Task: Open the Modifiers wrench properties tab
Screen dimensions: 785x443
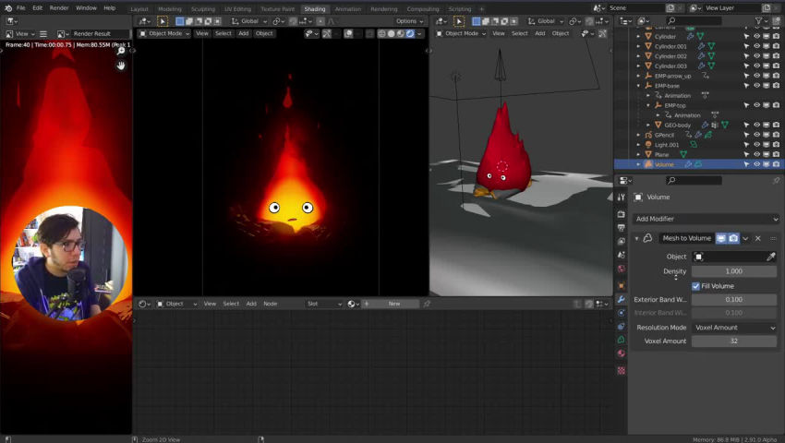Action: click(622, 299)
